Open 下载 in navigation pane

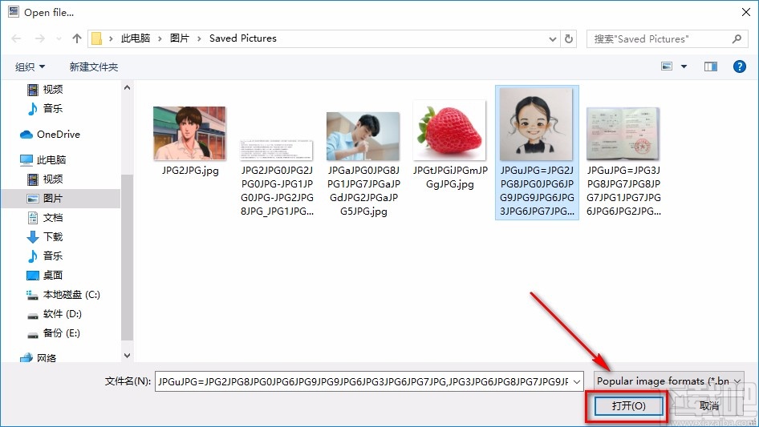53,237
